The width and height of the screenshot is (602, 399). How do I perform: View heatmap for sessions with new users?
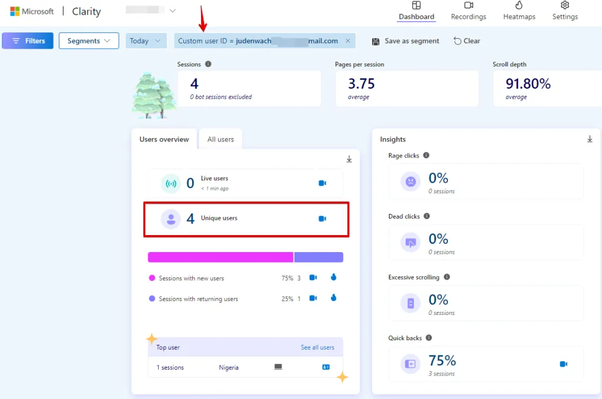[x=333, y=277]
